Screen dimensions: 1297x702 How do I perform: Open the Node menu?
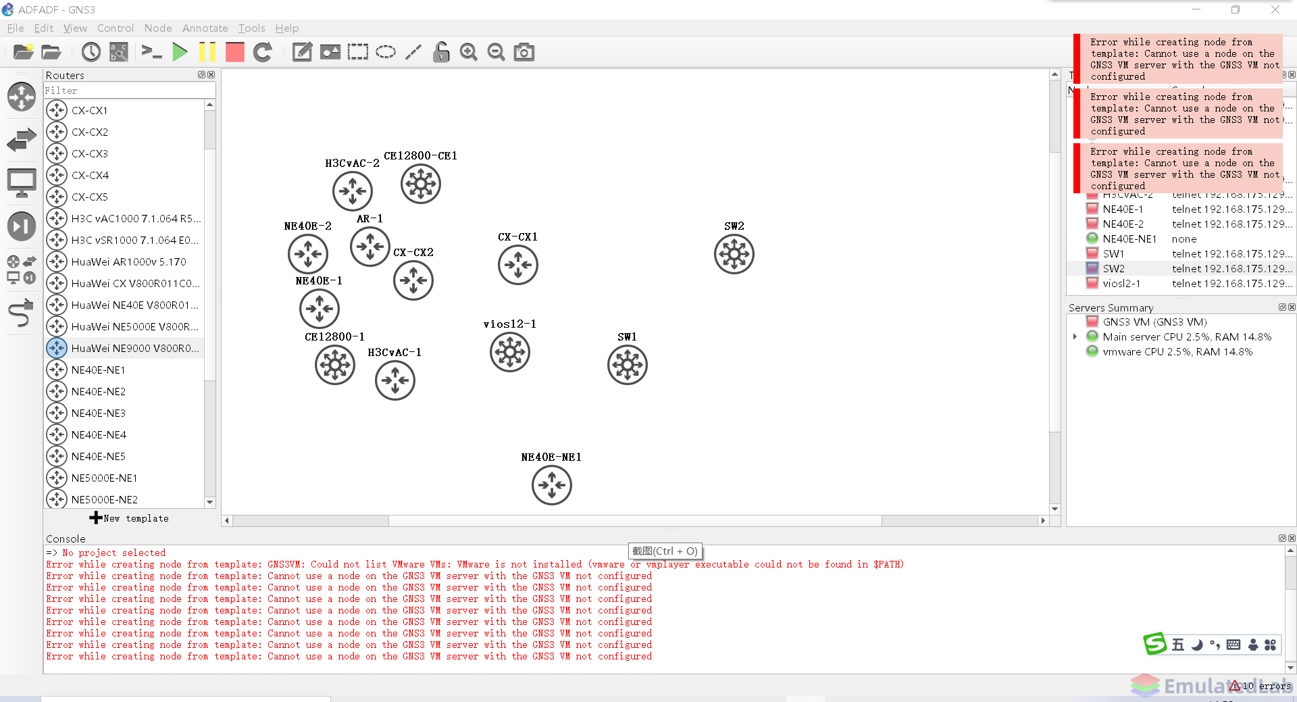tap(158, 28)
